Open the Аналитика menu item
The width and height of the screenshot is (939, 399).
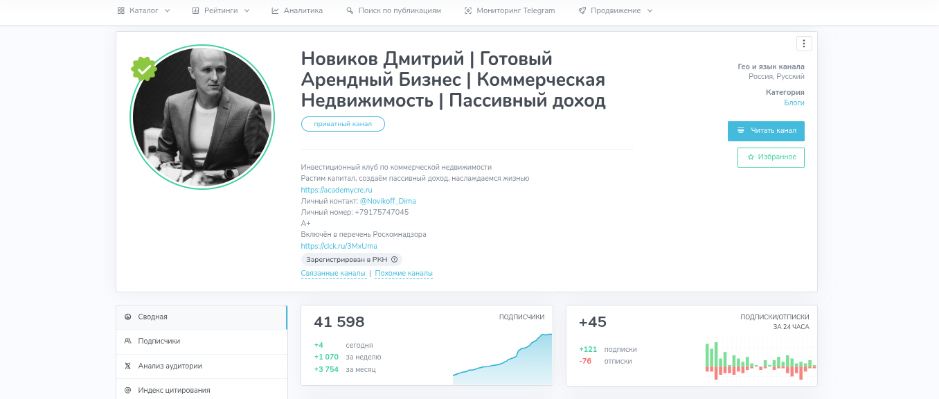297,10
